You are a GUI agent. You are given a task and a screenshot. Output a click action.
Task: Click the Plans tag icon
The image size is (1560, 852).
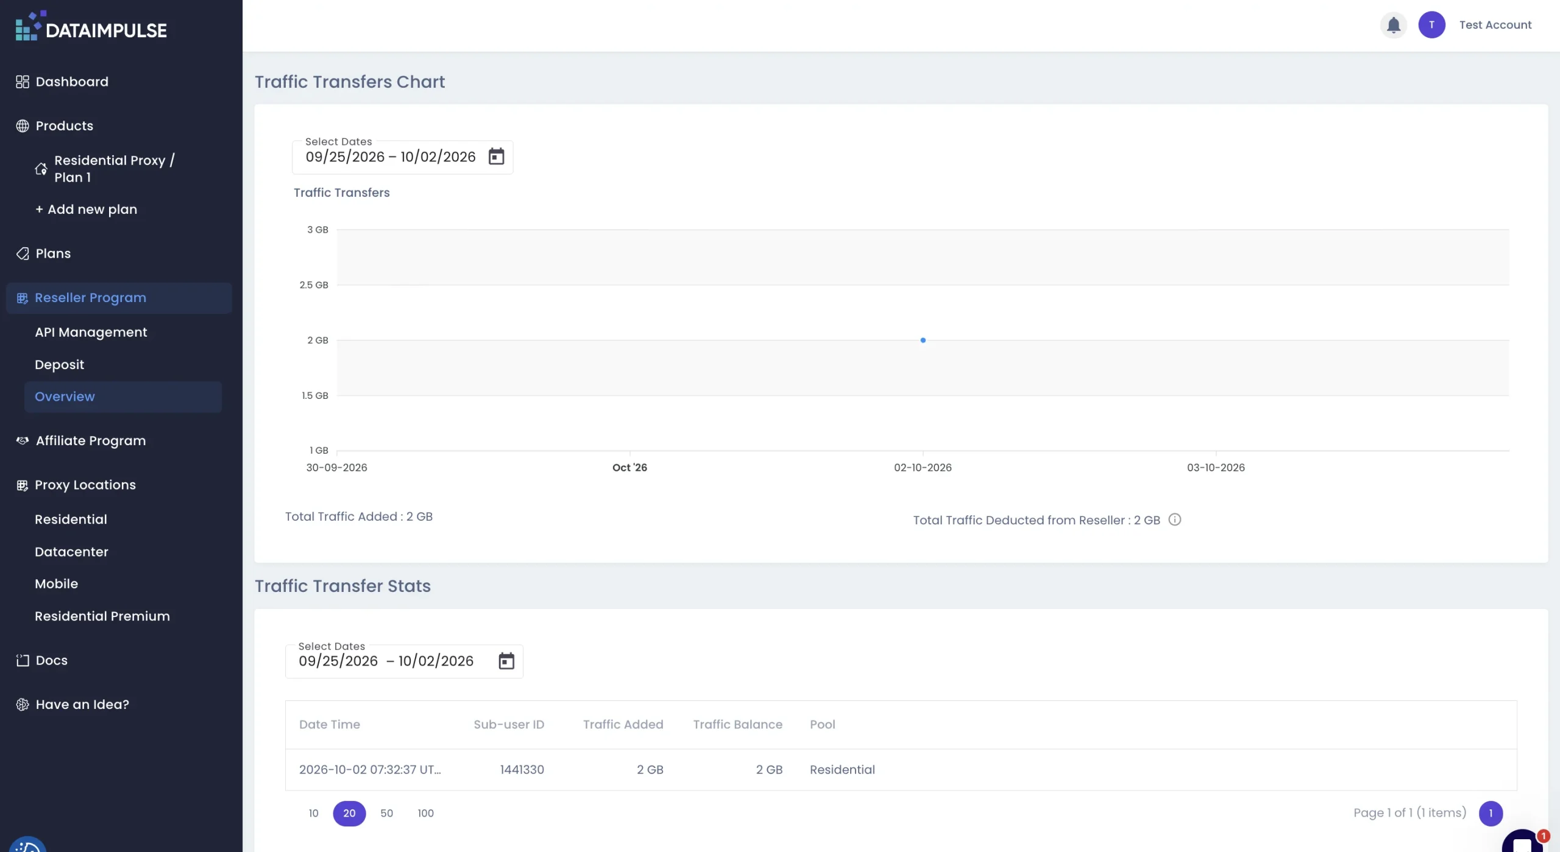point(23,253)
